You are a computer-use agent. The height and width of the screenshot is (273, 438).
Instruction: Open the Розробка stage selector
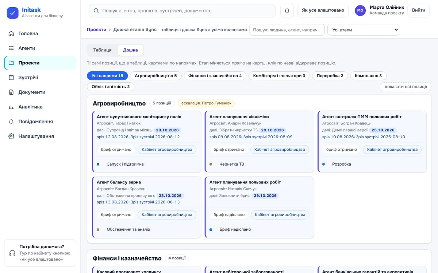pos(372,164)
